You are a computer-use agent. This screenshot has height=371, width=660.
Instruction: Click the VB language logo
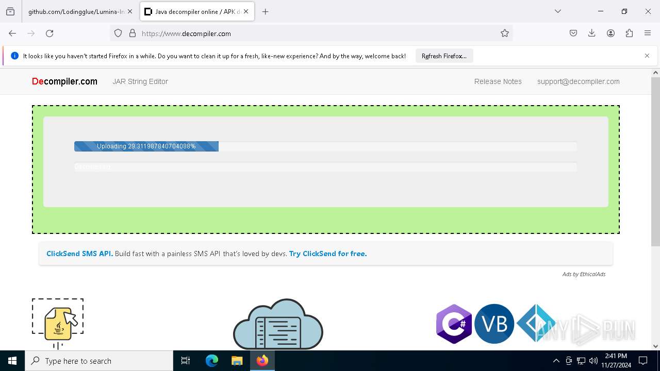point(494,324)
